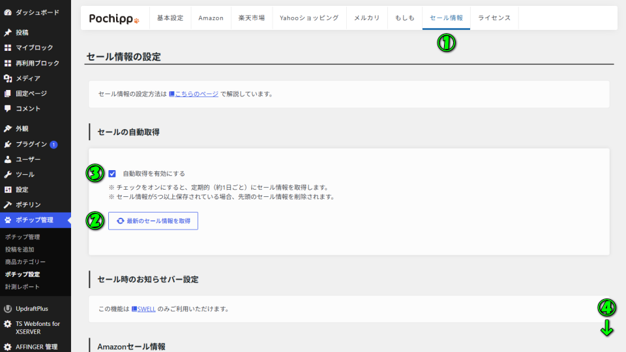Open the 楽天市場 tab
626x352 pixels.
coord(252,18)
